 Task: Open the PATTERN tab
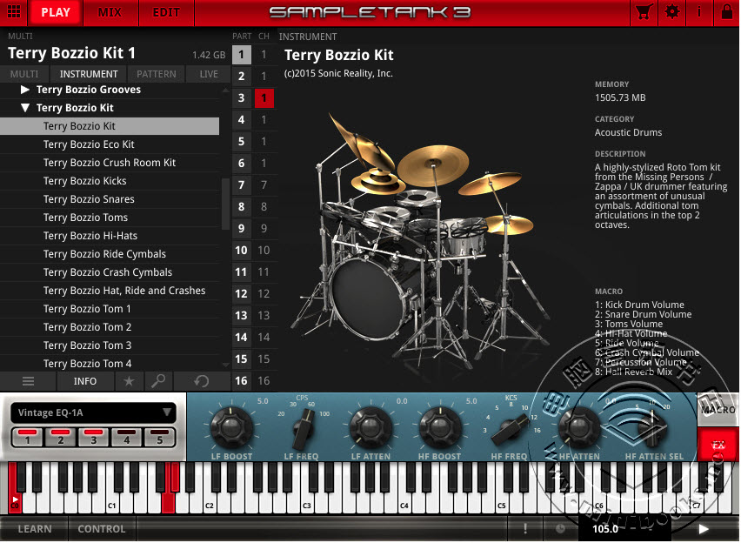(156, 74)
